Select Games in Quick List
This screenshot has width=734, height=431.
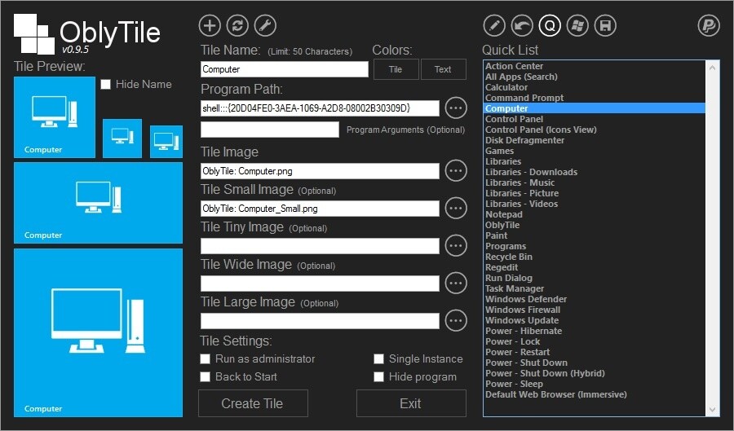pyautogui.click(x=499, y=151)
